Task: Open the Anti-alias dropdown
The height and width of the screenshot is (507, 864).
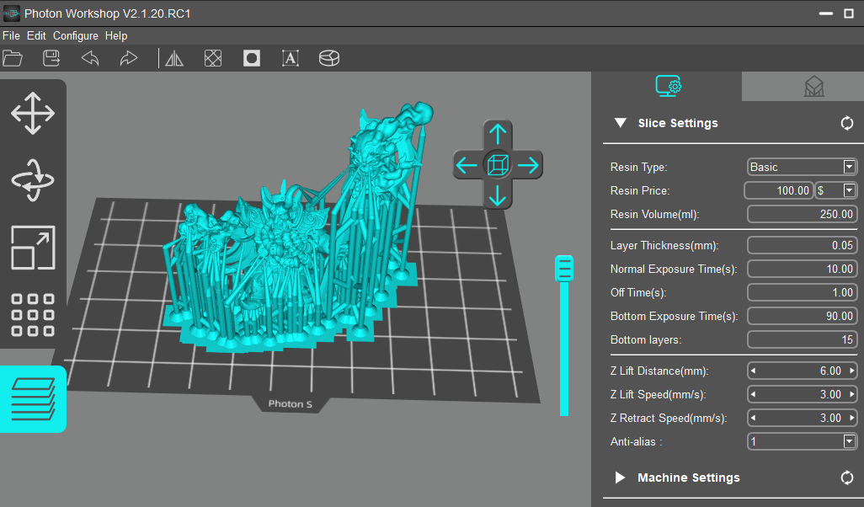Action: coord(850,441)
